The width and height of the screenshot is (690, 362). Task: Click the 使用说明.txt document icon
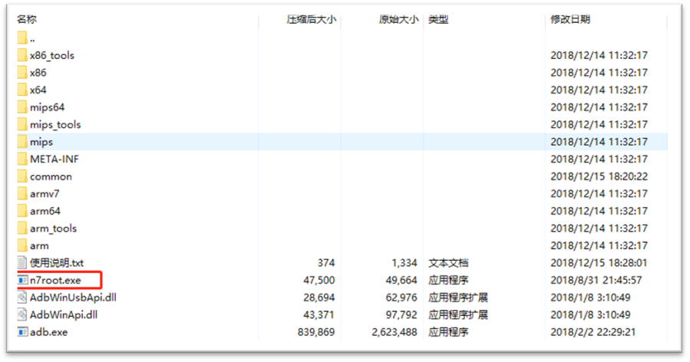point(22,263)
